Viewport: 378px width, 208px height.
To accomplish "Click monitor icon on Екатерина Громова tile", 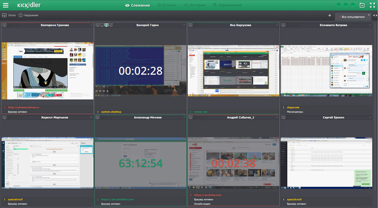I will [x=4, y=25].
